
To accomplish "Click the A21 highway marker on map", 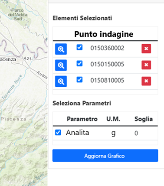I will [27, 59].
